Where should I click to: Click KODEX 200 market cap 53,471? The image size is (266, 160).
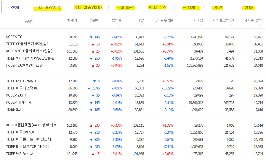click(x=258, y=37)
